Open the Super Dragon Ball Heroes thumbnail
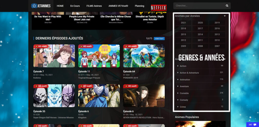This screenshot has height=127, width=259. coord(54,96)
